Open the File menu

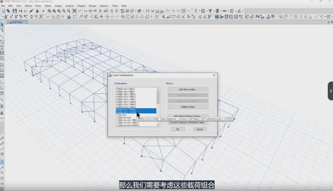[x=3, y=6]
